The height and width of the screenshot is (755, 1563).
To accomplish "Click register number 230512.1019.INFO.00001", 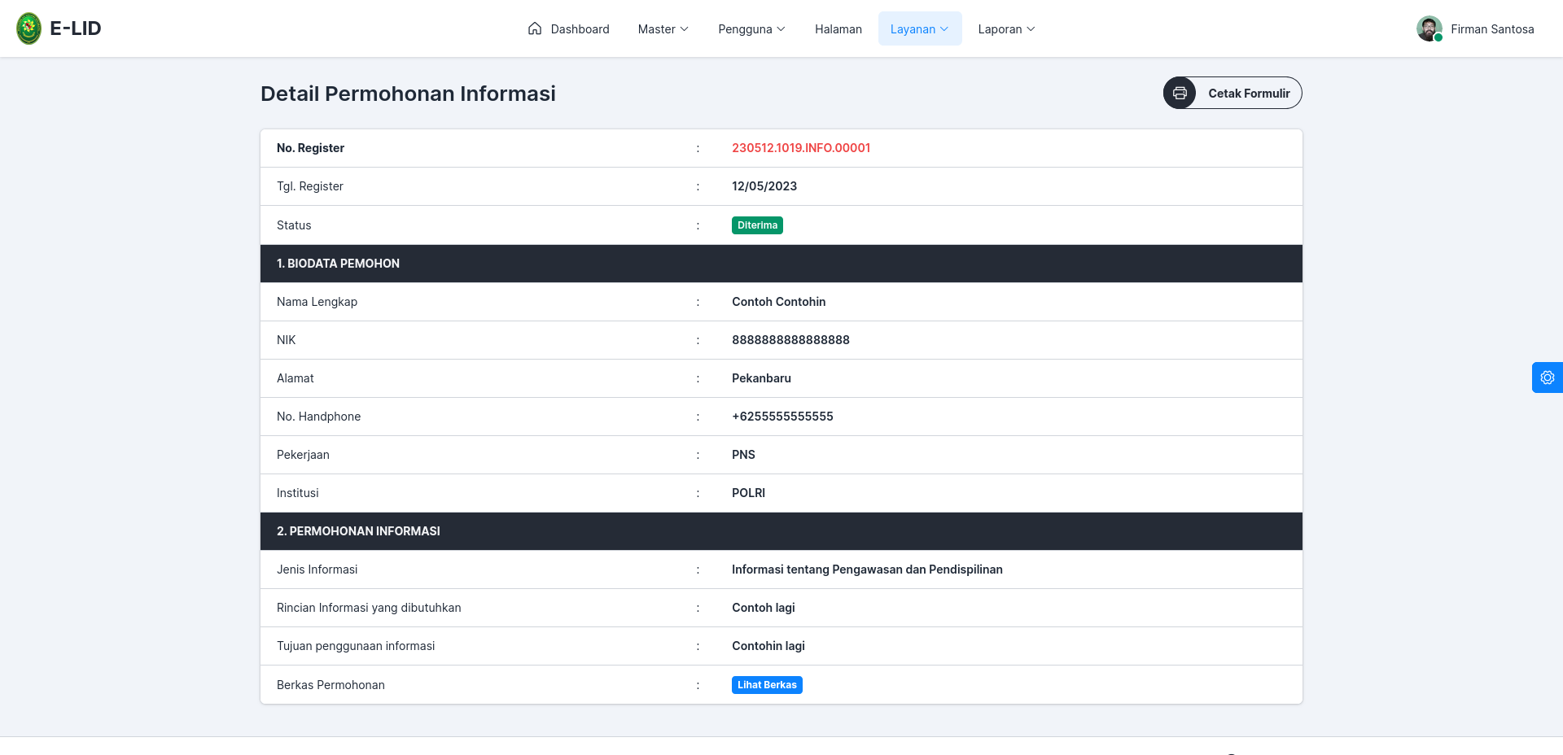I will [801, 148].
